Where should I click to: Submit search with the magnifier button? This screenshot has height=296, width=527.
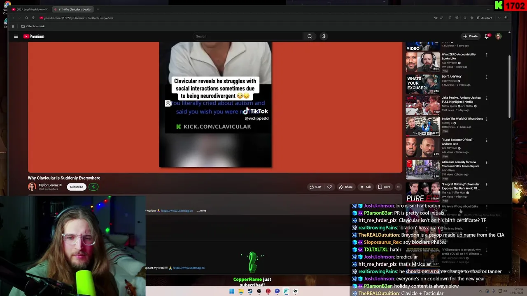[310, 36]
